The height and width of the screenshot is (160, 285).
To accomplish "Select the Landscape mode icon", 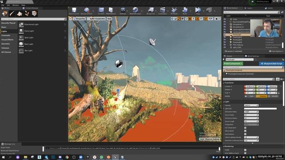I will [x=20, y=14].
